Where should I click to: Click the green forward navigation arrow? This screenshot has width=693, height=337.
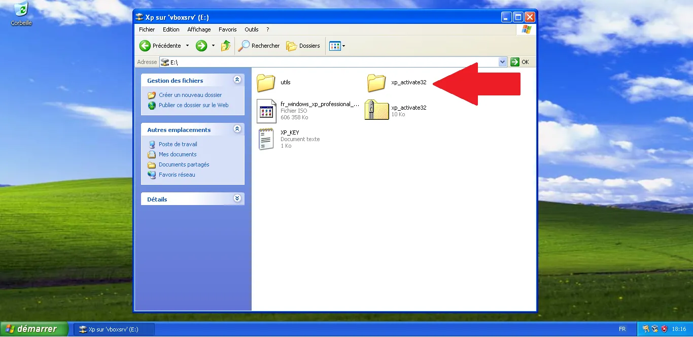201,45
